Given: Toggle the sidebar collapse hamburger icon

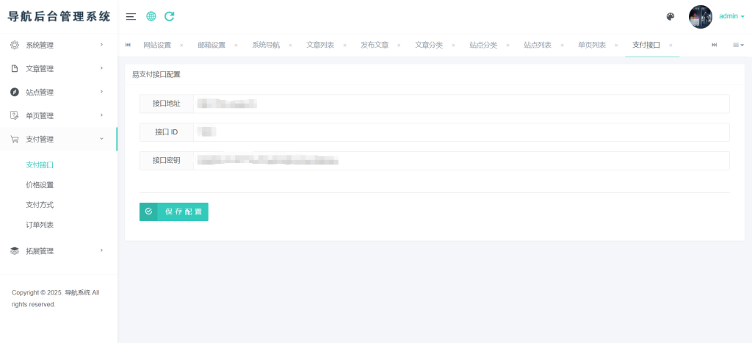Looking at the screenshot, I should 131,16.
